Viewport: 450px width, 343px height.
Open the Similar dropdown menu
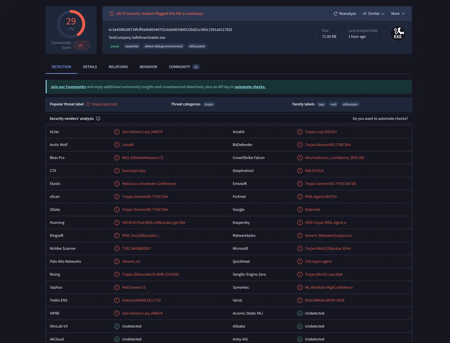coord(373,14)
